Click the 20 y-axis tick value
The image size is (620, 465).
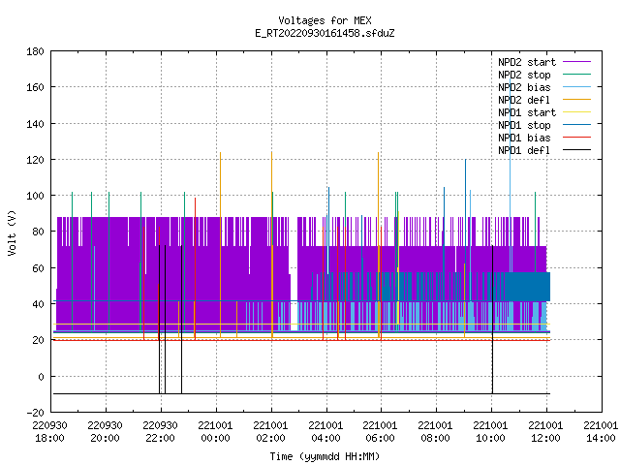(x=38, y=340)
